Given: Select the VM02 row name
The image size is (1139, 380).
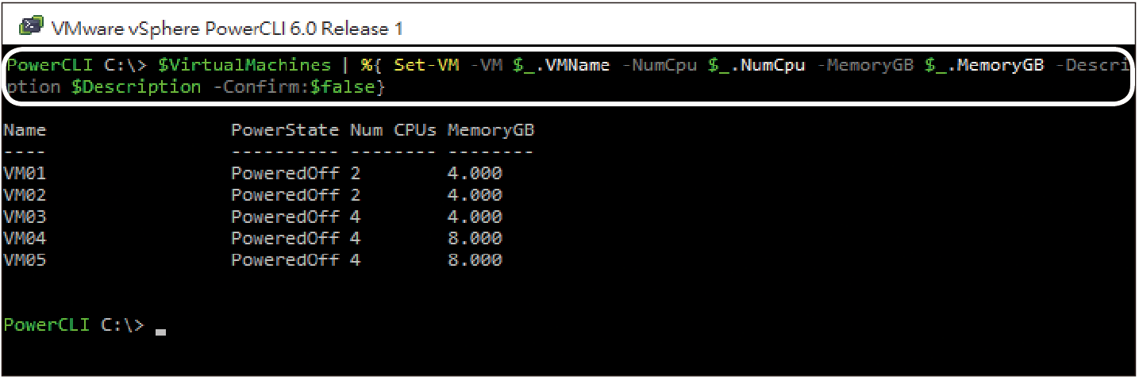Looking at the screenshot, I should tap(25, 194).
